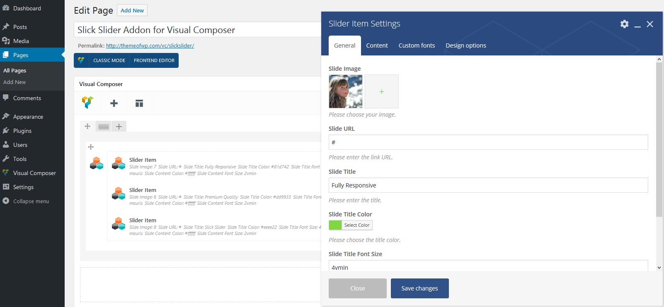Click the Users person icon
This screenshot has height=307, width=664.
click(x=6, y=145)
